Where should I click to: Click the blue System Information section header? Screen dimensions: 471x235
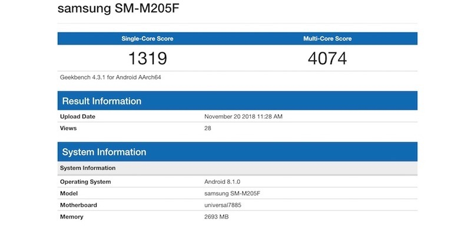pyautogui.click(x=237, y=152)
